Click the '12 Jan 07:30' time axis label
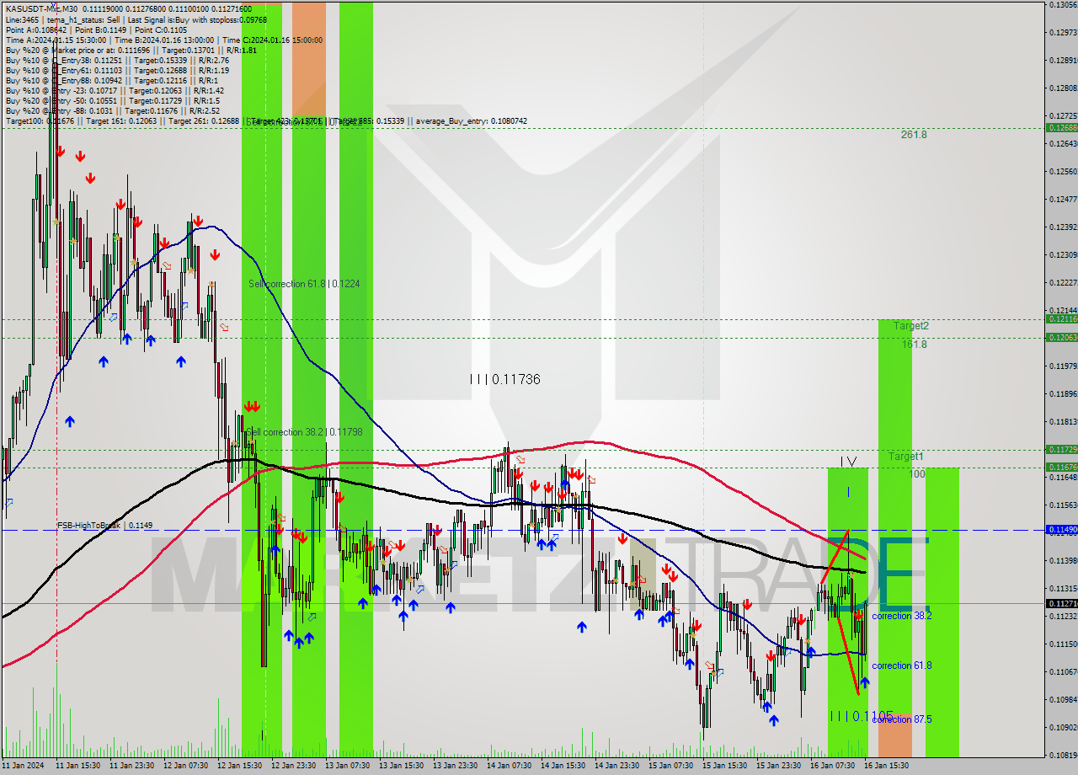The height and width of the screenshot is (775, 1078). click(186, 766)
